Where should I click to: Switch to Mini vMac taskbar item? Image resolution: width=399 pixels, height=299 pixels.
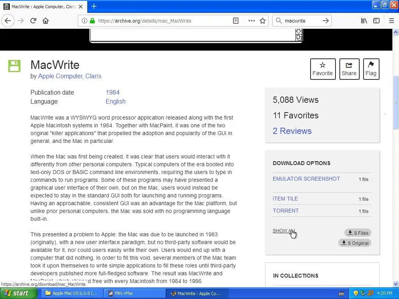(x=135, y=294)
